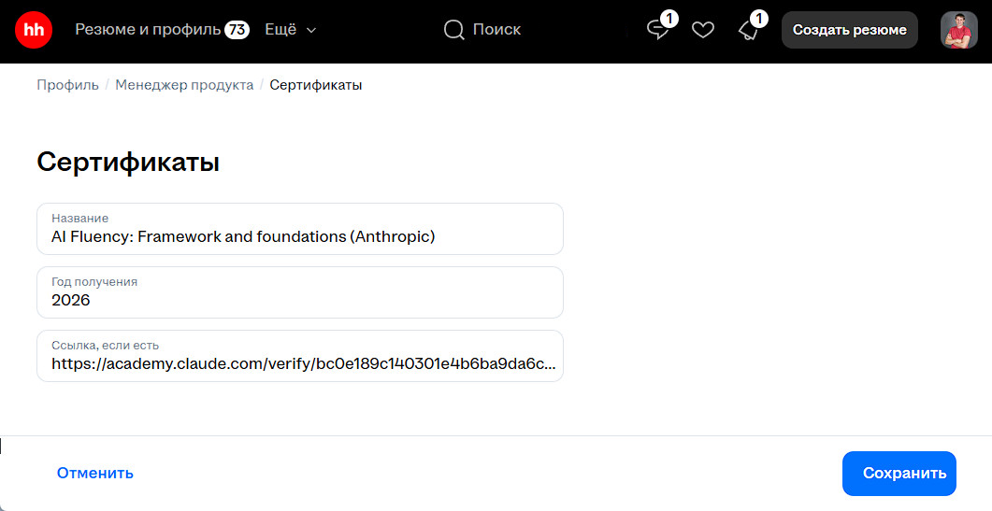This screenshot has height=511, width=992.
Task: Click the Сертификаты breadcrumb text
Action: point(316,85)
